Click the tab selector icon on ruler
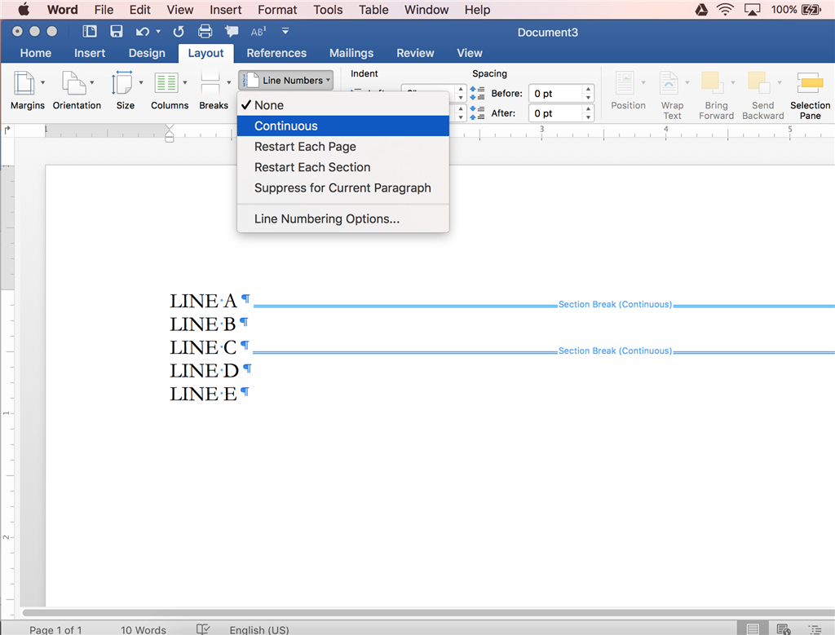 coord(7,130)
